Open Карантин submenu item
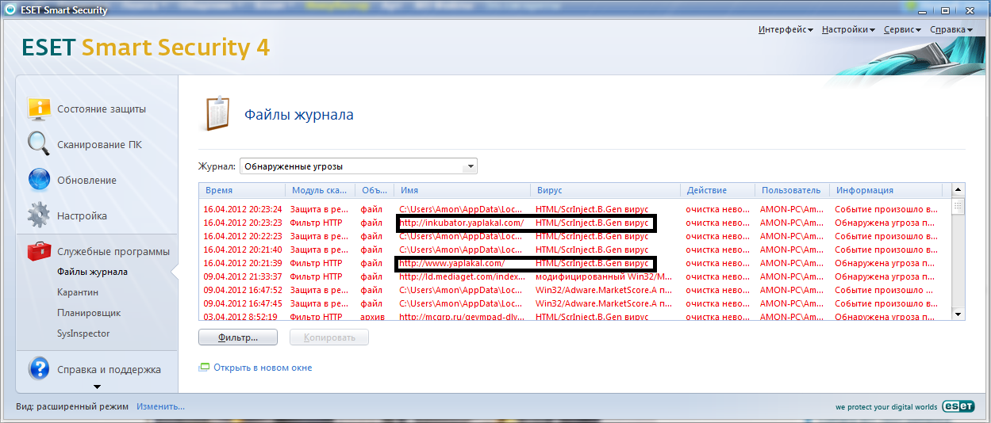 pyautogui.click(x=77, y=292)
